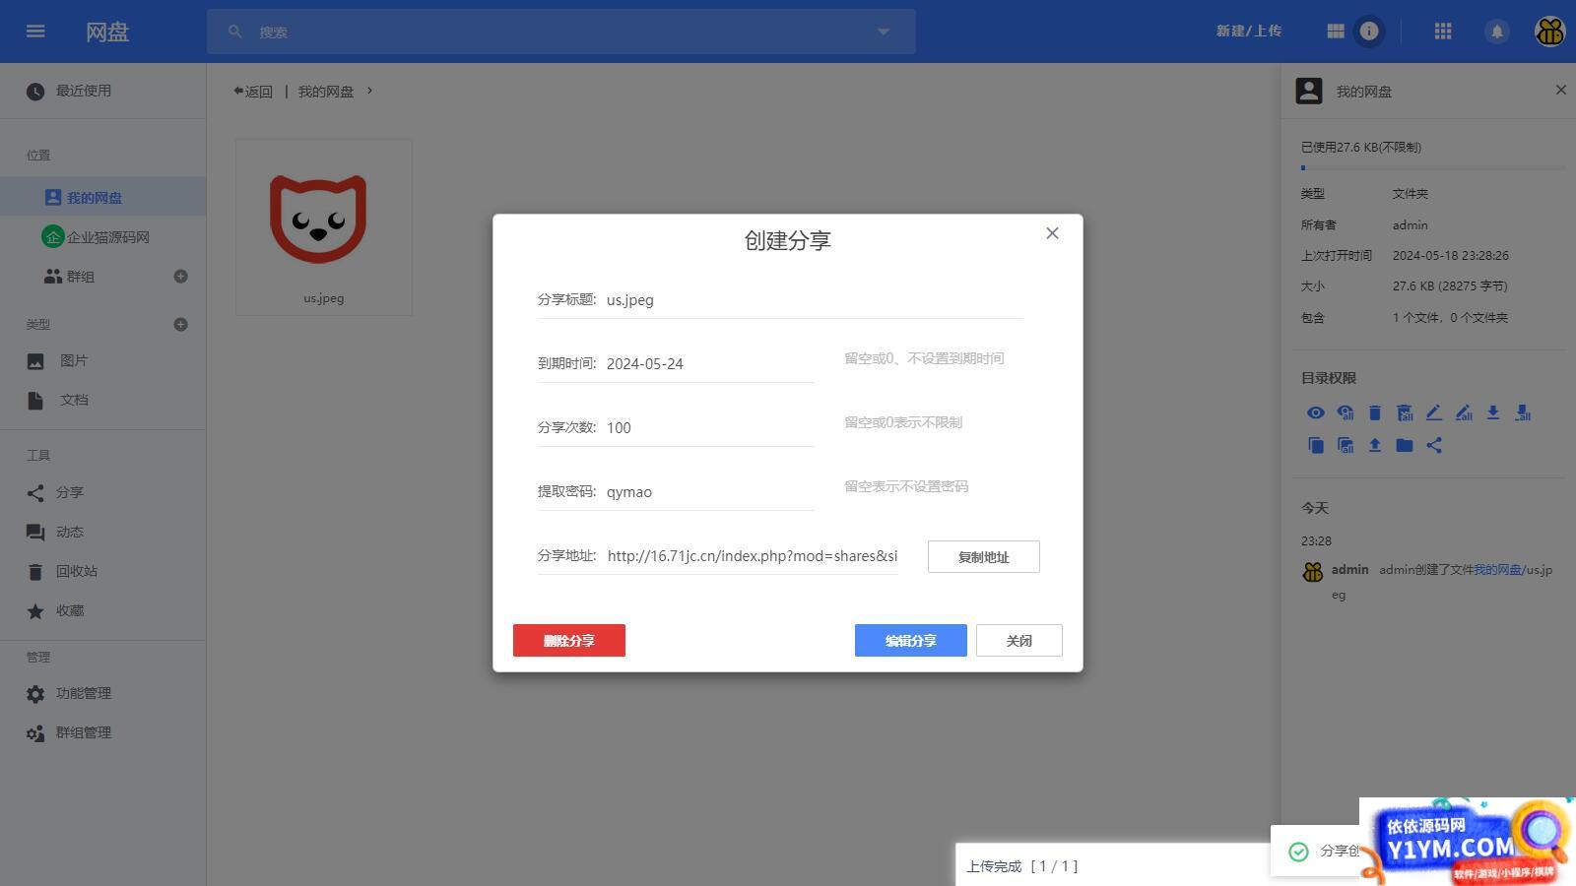Toggle the info panel icon
The height and width of the screenshot is (886, 1576).
[1369, 32]
